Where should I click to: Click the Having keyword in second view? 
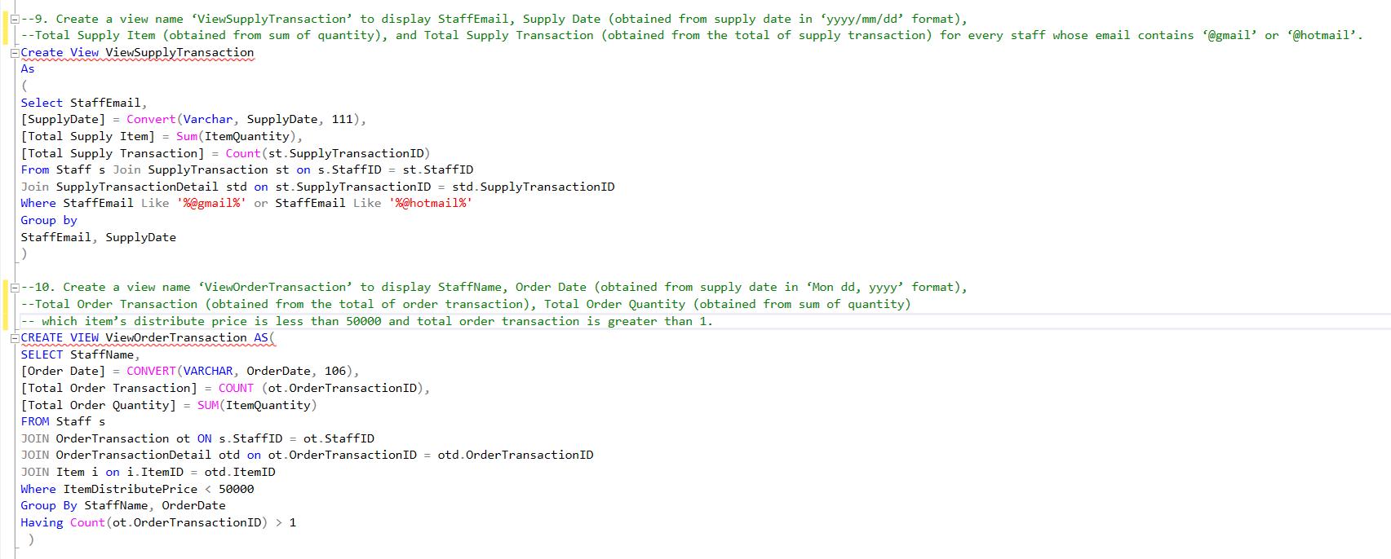pyautogui.click(x=42, y=522)
